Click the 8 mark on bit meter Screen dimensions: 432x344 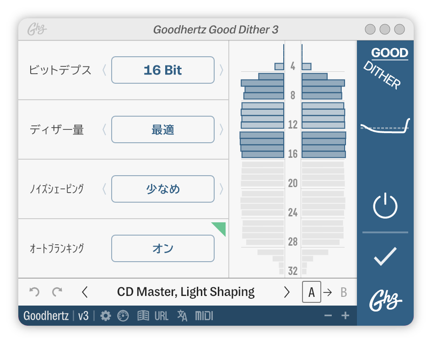point(293,95)
